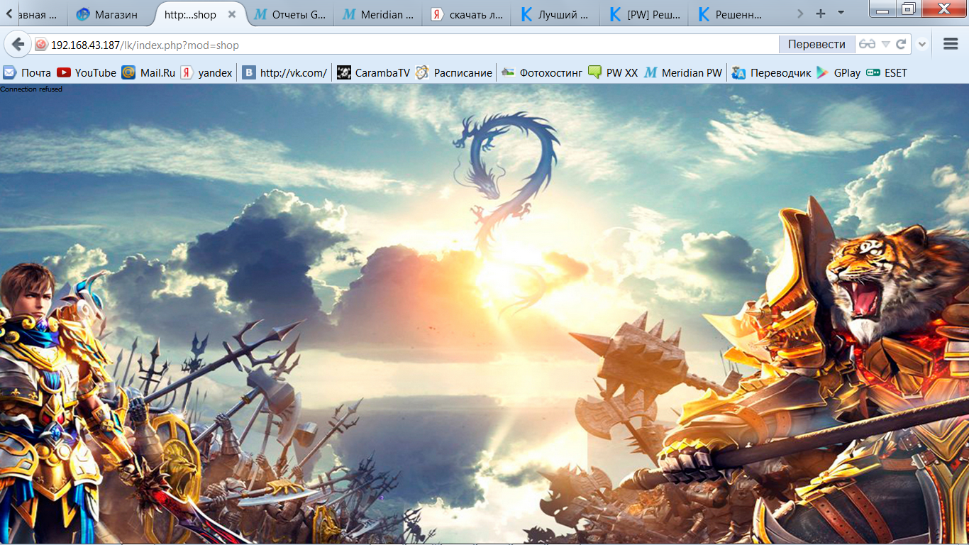The height and width of the screenshot is (545, 969).
Task: Switch to the Решенн... tab
Action: pos(733,14)
